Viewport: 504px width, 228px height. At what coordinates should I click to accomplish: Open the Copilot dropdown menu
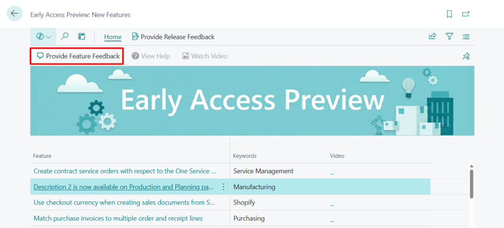(x=43, y=36)
